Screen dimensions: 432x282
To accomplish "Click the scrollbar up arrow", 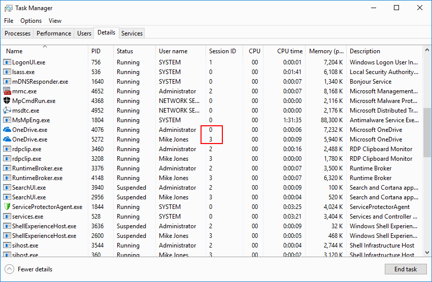I will [427, 50].
